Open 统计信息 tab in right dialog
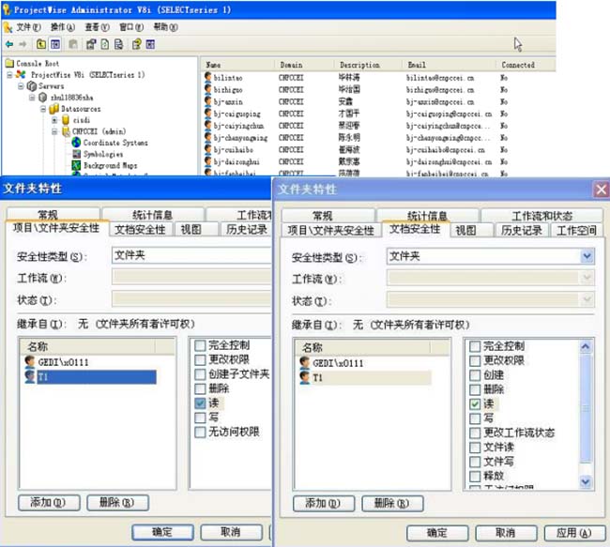610x547 pixels. [427, 216]
